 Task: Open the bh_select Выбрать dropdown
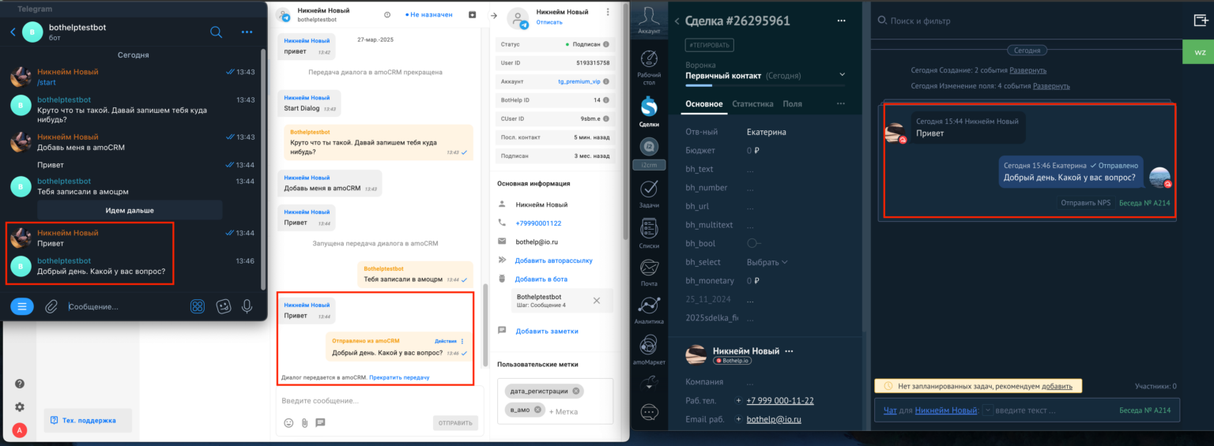point(767,262)
